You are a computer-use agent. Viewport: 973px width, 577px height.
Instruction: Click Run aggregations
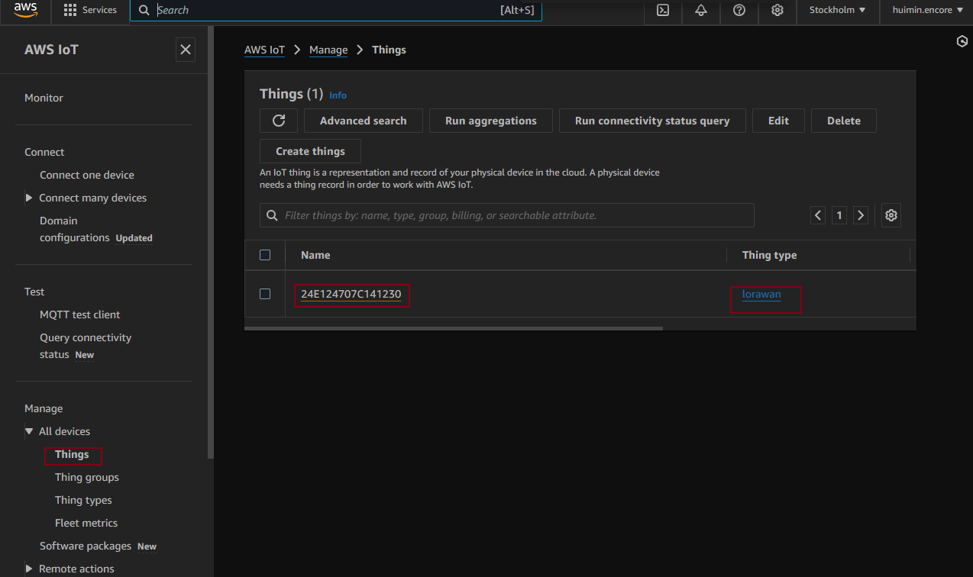coord(491,121)
